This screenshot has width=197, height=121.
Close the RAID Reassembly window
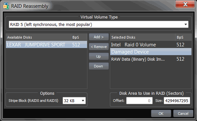(185, 4)
